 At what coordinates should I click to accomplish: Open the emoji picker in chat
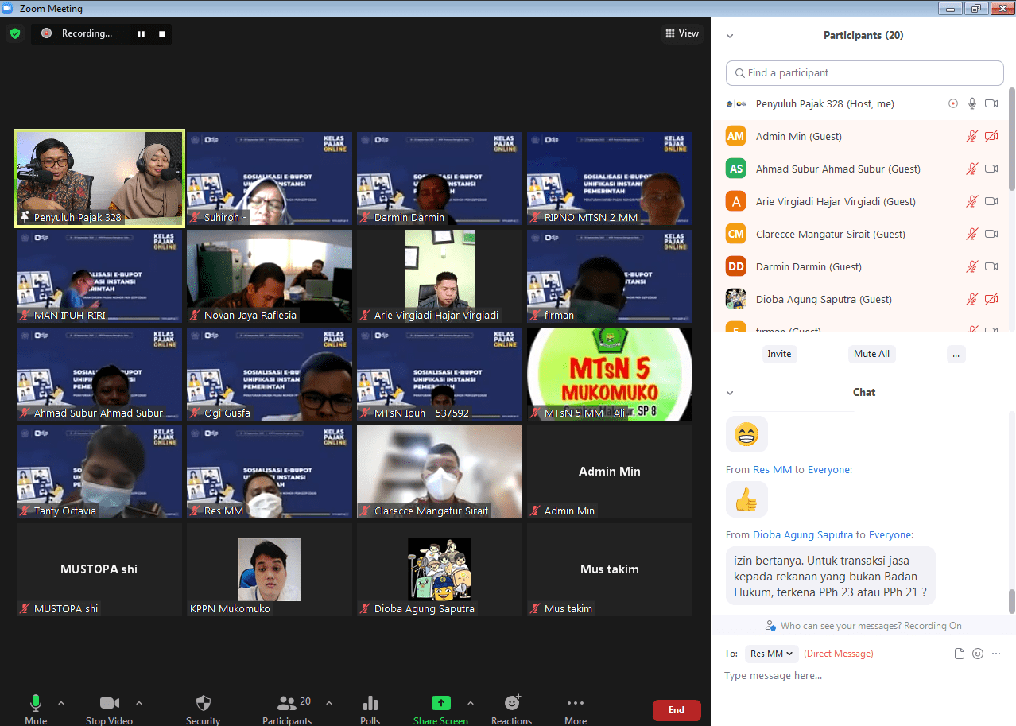pos(978,654)
